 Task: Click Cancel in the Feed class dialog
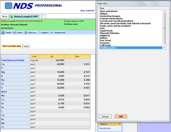tap(105, 116)
